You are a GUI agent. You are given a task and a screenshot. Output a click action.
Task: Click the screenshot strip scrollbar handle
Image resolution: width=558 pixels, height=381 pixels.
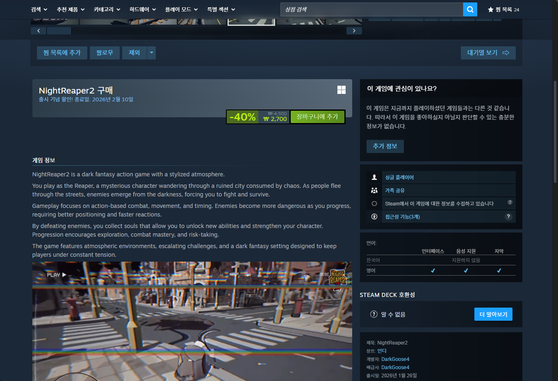coord(59,31)
